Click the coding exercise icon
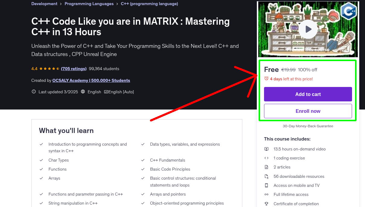Screen dimensions: 365x207 266,158
